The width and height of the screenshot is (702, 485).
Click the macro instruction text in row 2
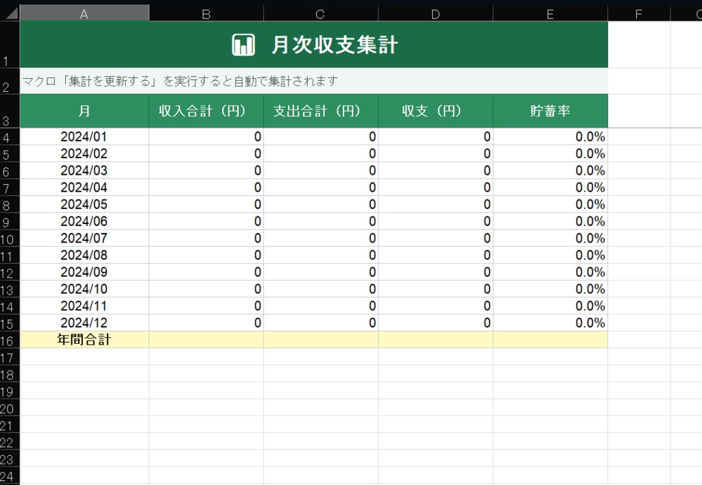pyautogui.click(x=180, y=81)
